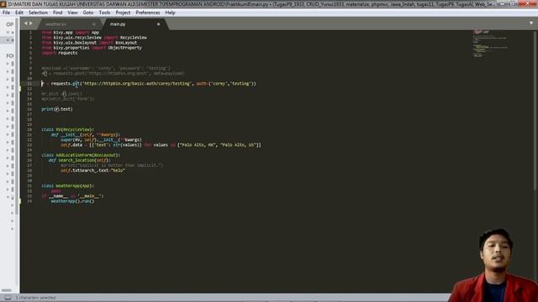Click the Sublime Text icon in title bar
This screenshot has height=302, width=538.
[3, 4]
